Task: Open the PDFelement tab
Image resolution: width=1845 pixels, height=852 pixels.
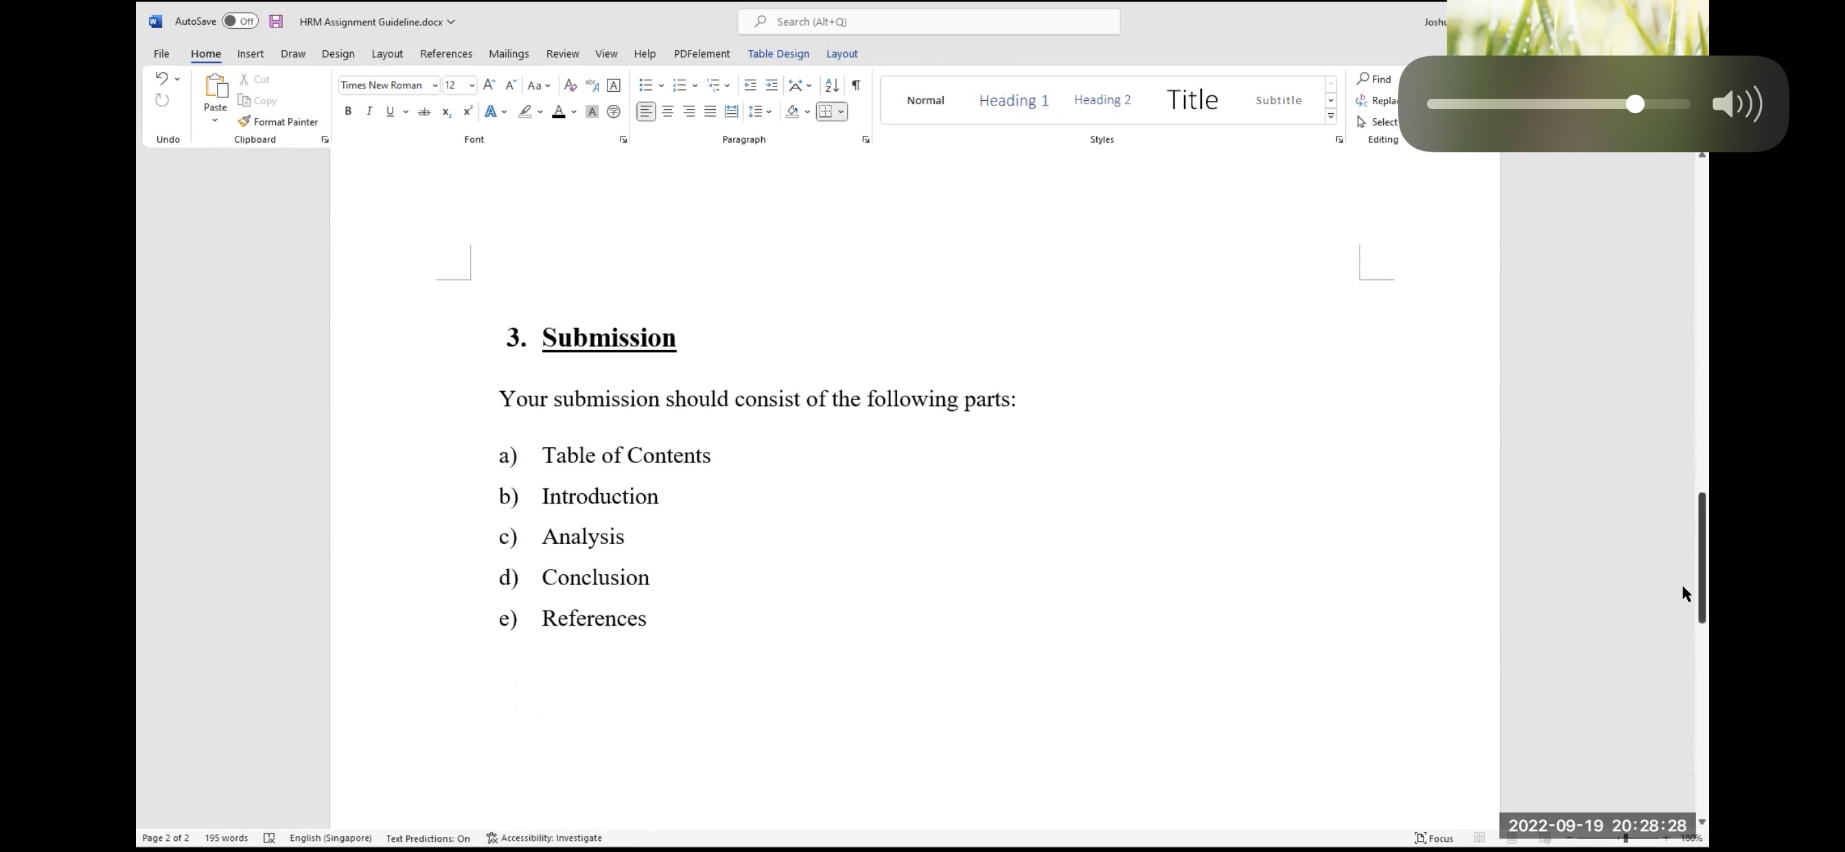Action: pos(701,54)
